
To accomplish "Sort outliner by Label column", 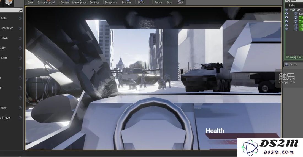I will [x=292, y=5].
